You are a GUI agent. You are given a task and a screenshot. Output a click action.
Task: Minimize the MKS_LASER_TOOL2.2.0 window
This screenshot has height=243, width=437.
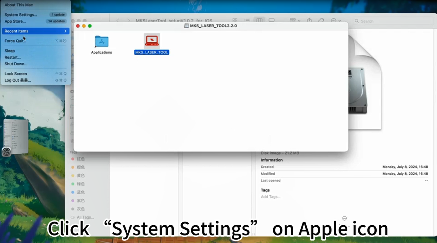click(84, 26)
